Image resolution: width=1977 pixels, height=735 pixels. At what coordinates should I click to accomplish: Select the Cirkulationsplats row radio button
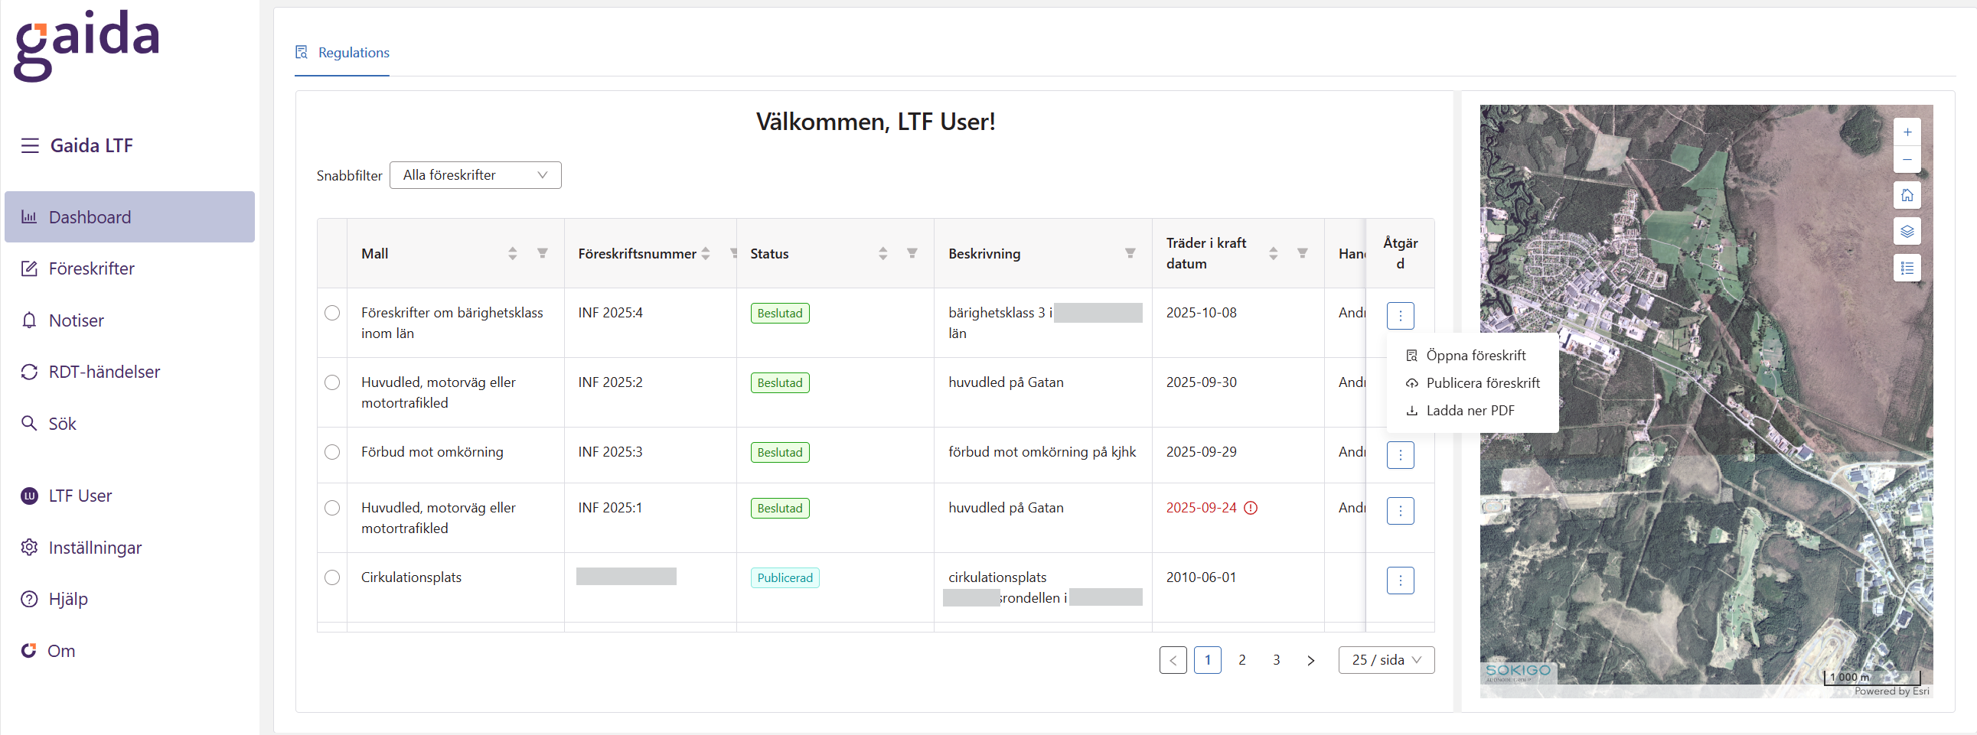(x=332, y=577)
